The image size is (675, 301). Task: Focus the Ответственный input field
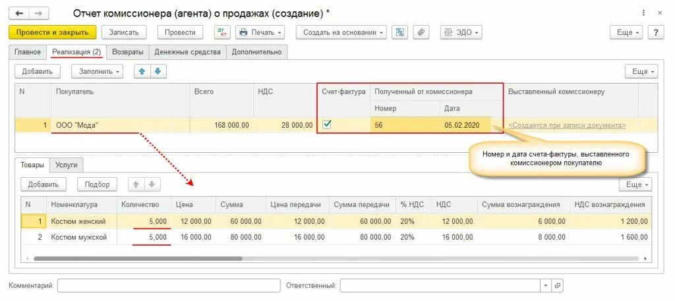[440, 285]
